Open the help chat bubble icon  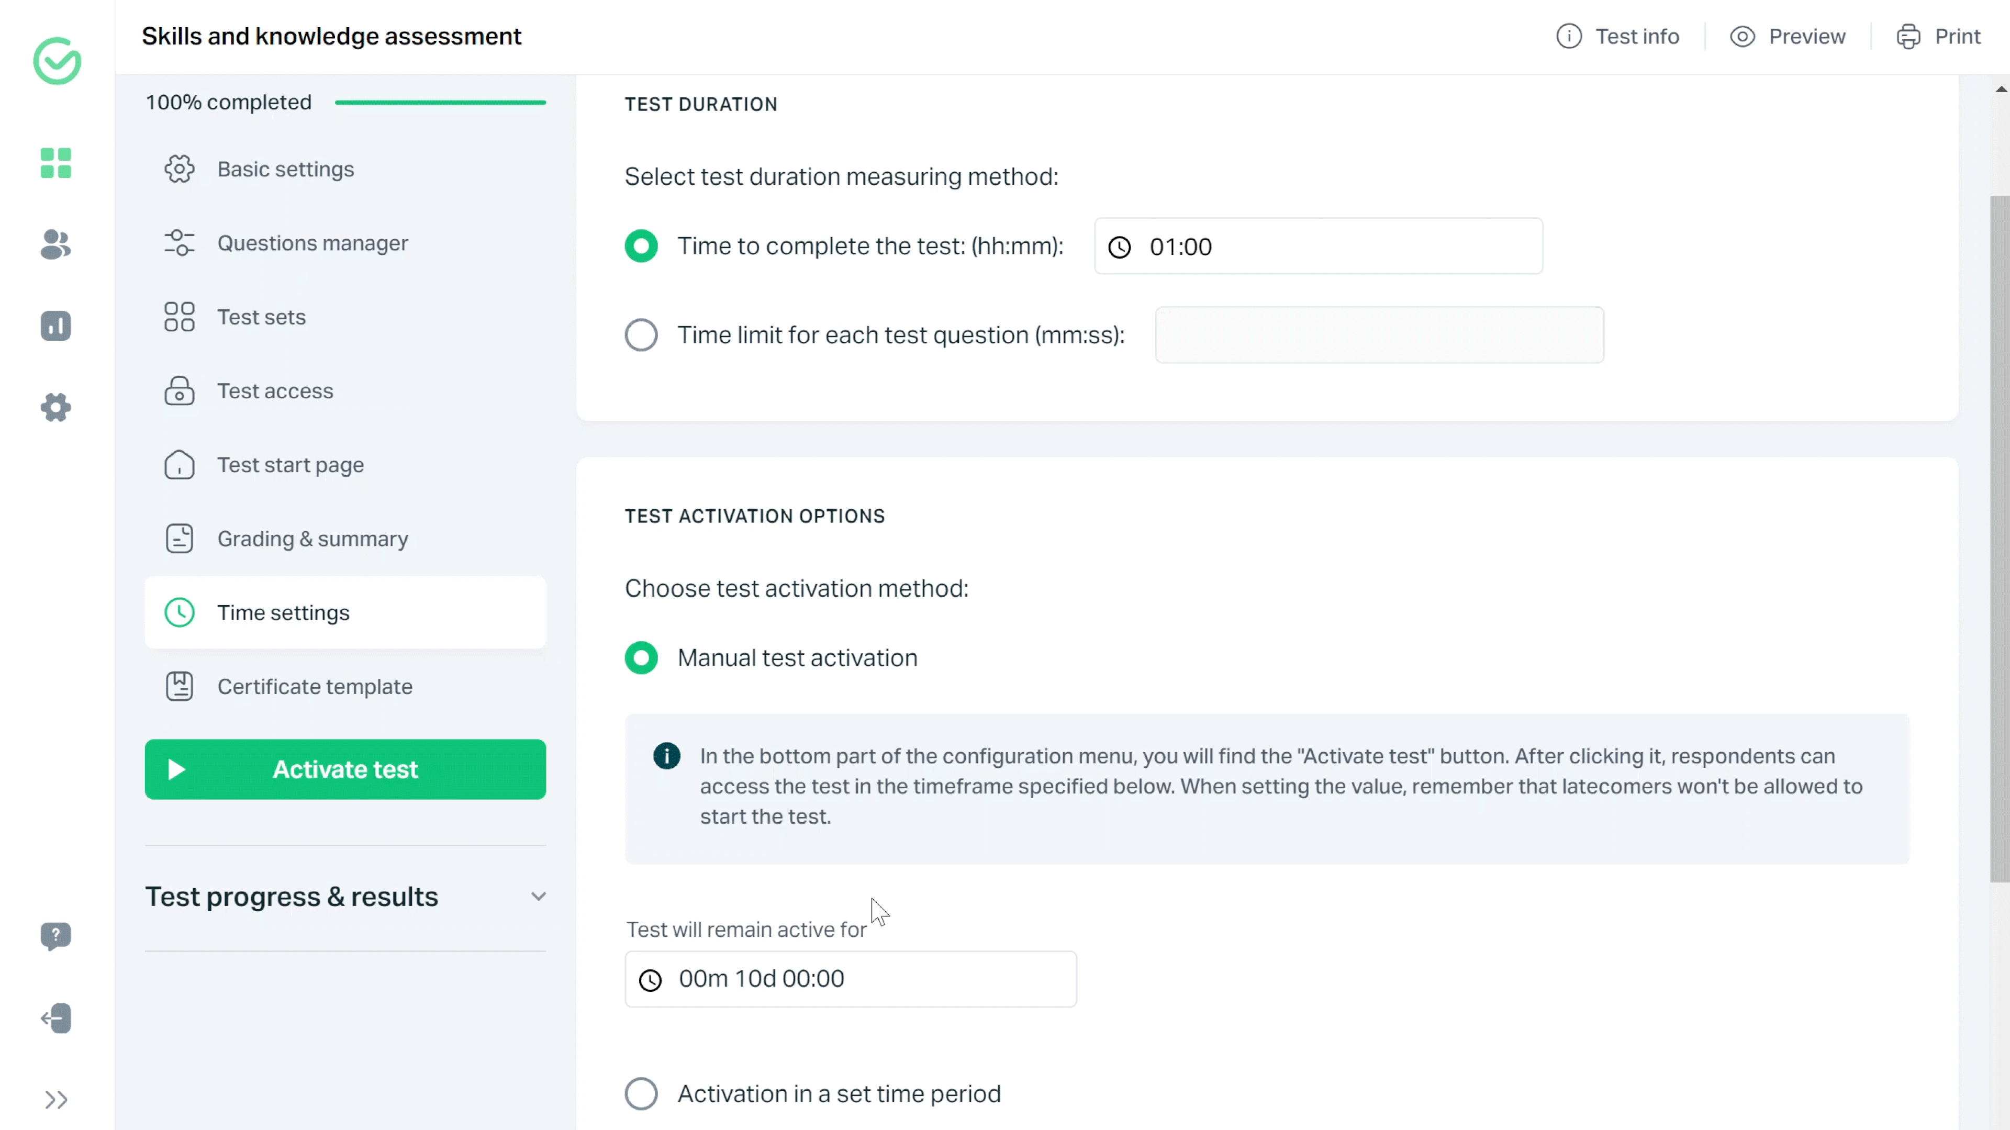55,936
